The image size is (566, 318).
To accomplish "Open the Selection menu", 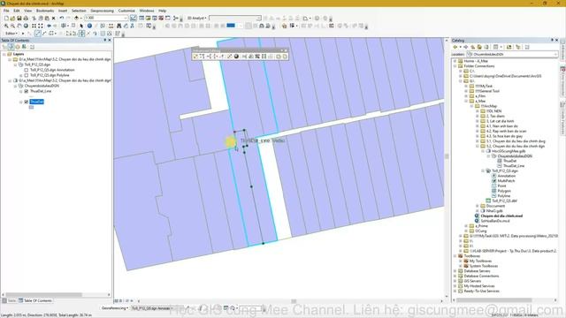I will tap(79, 11).
